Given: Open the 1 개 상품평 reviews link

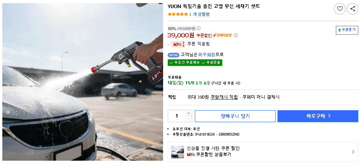Looking at the screenshot, I should [x=199, y=14].
